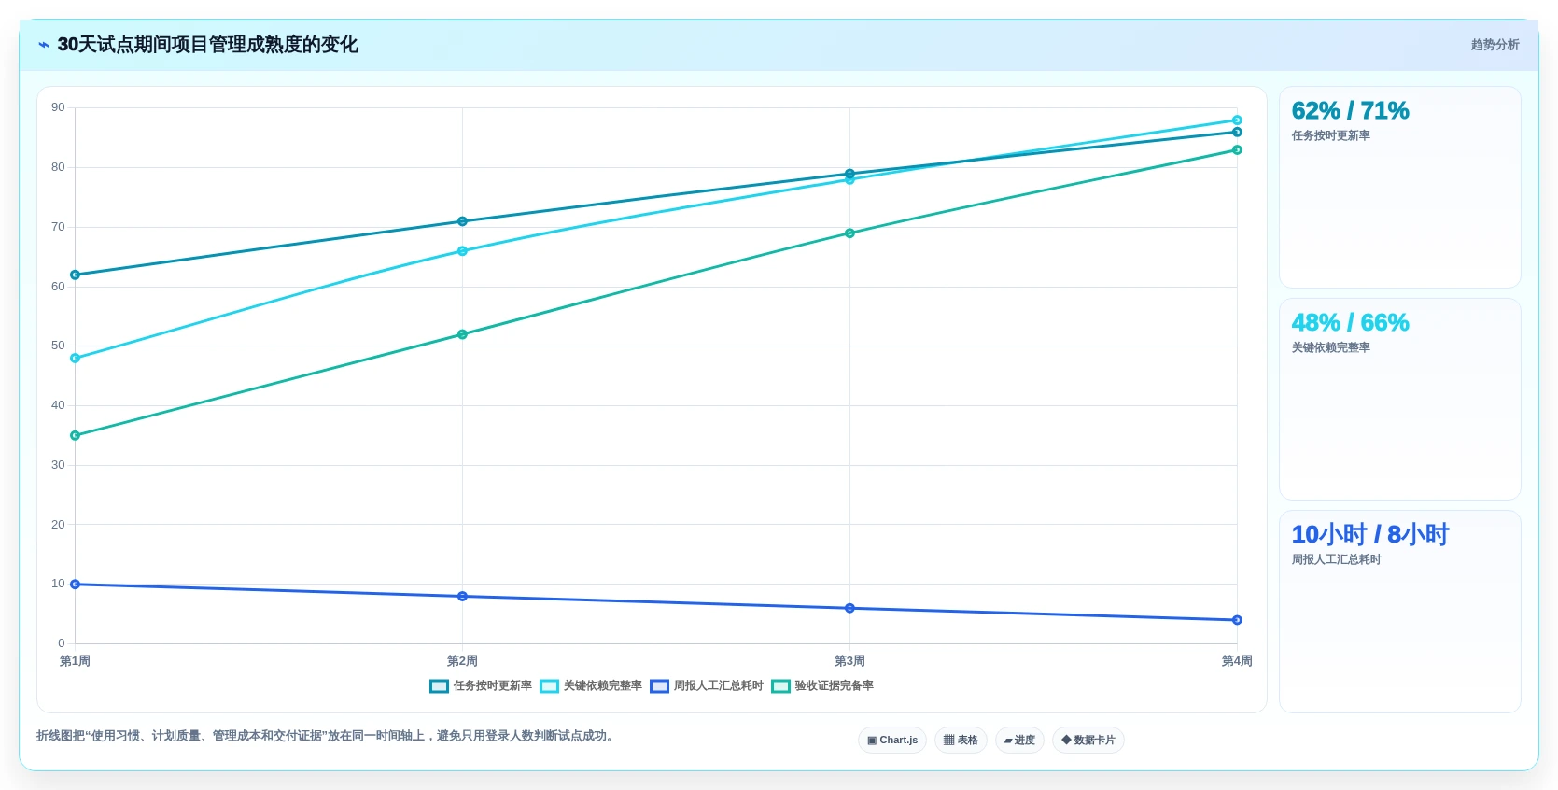
Task: Select the 第2周 data point at 52
Action: click(462, 334)
